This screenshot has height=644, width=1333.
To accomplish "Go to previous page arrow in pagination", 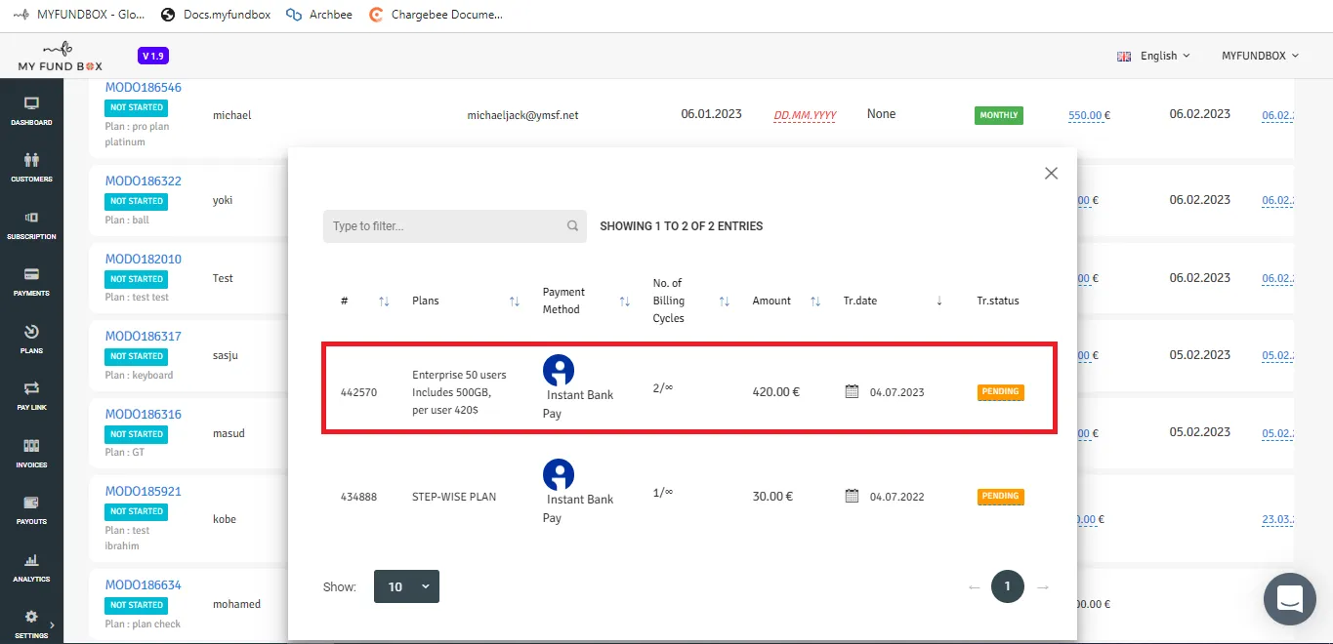I will click(x=974, y=587).
